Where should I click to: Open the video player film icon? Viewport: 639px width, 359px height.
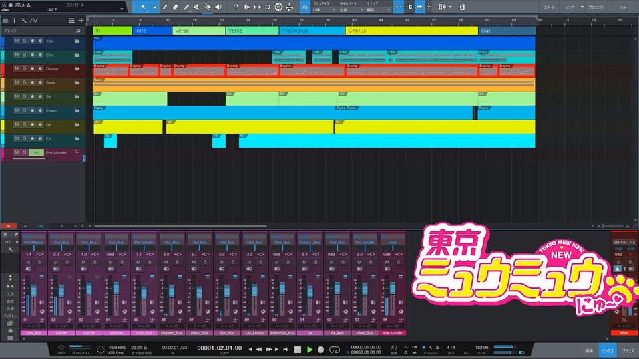point(462,7)
